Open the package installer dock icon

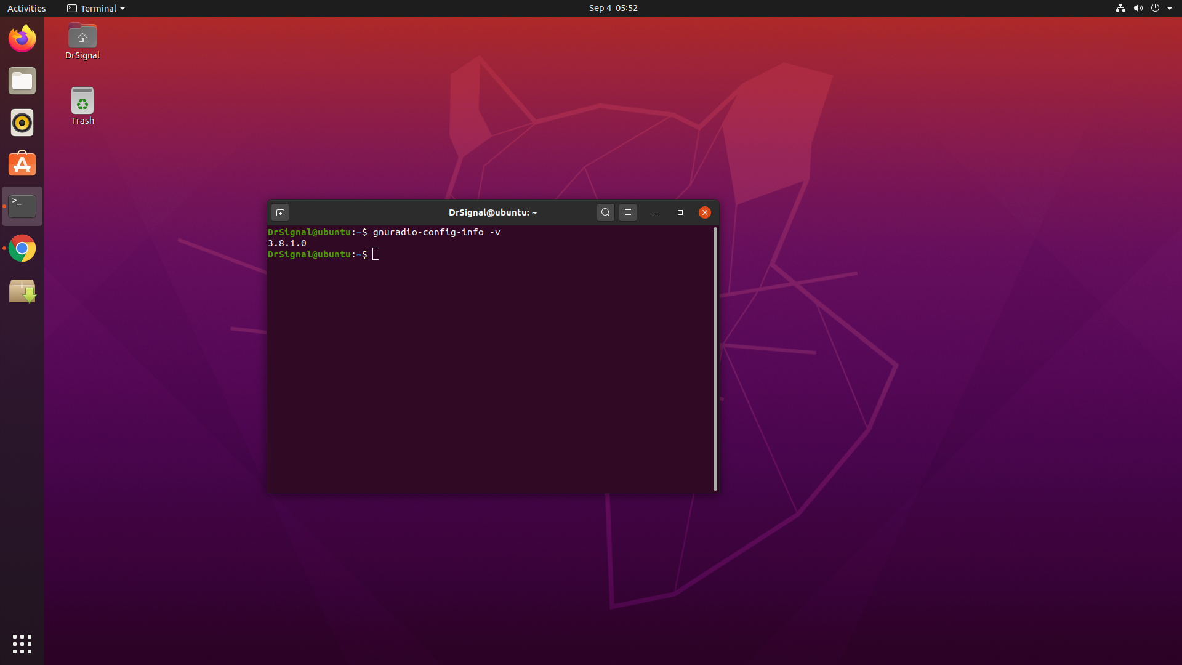click(22, 291)
